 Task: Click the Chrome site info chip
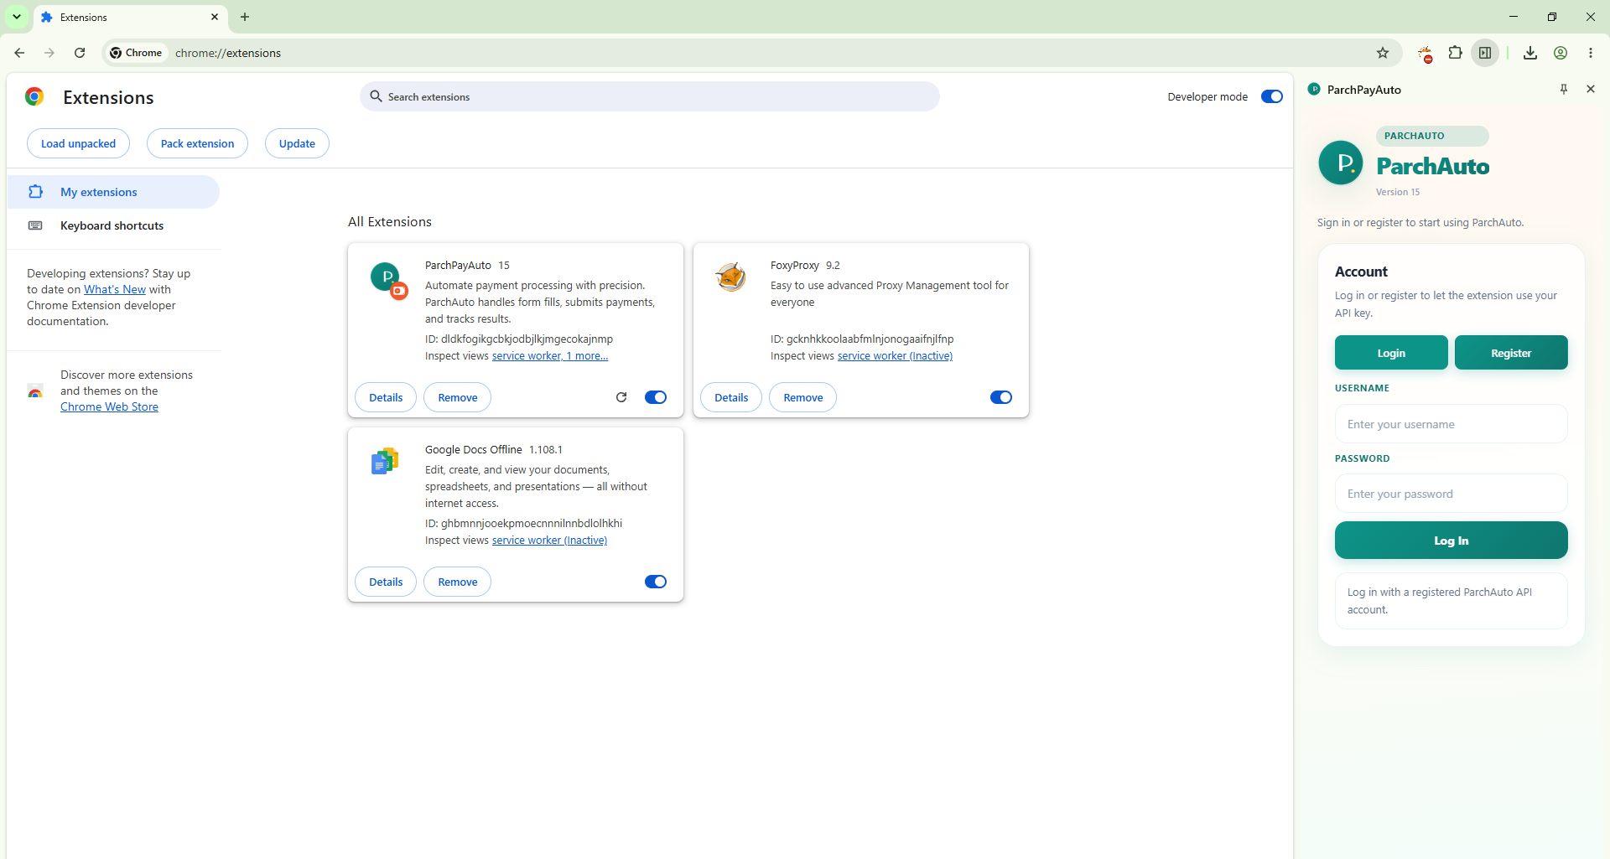[136, 53]
